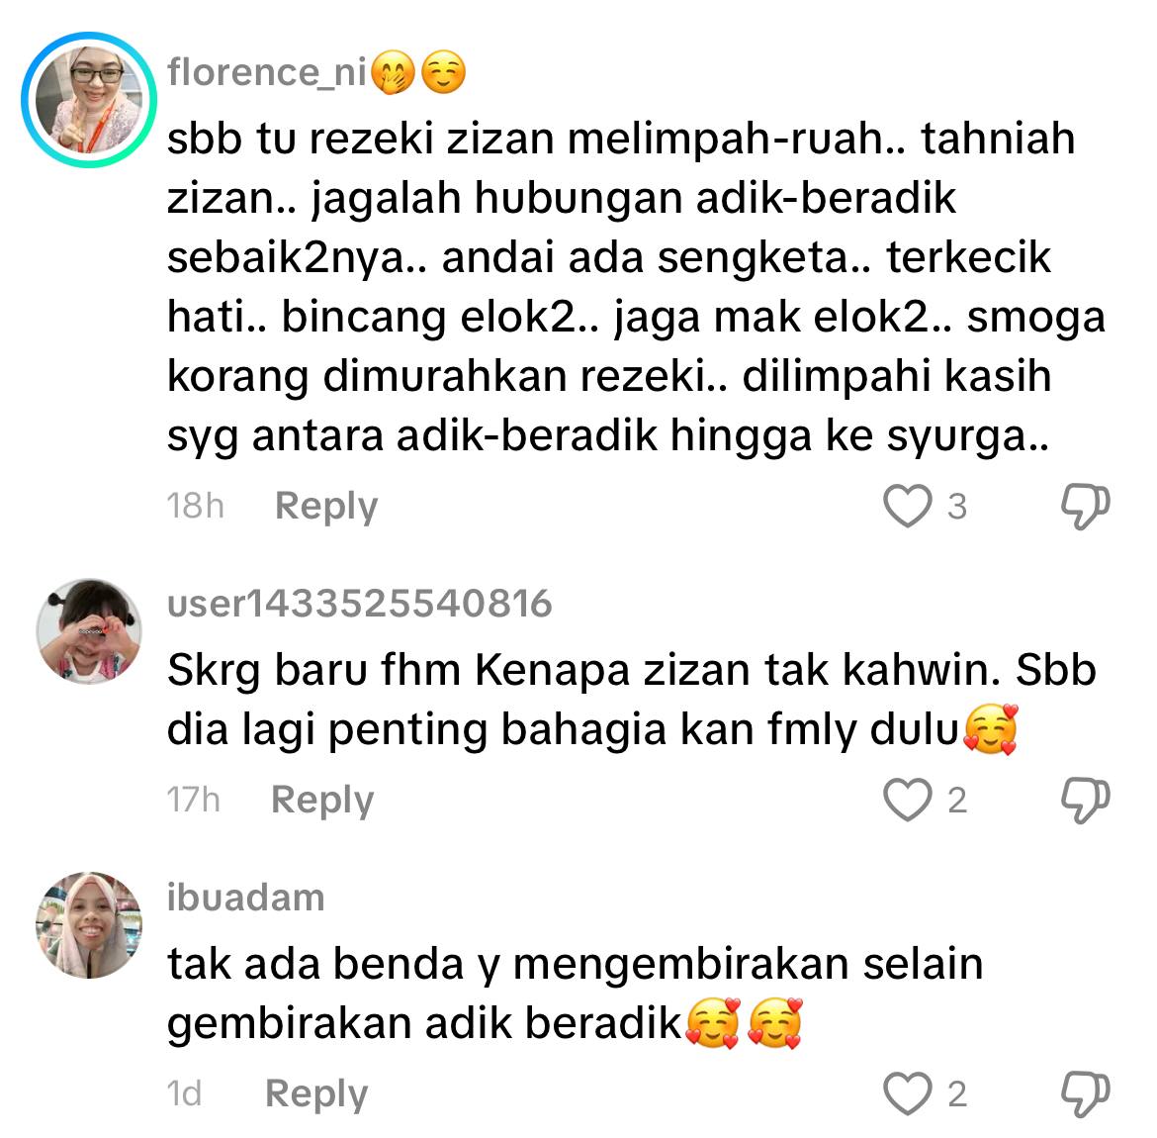Visit user1433525540816 username link
This screenshot has width=1157, height=1138.
359,604
